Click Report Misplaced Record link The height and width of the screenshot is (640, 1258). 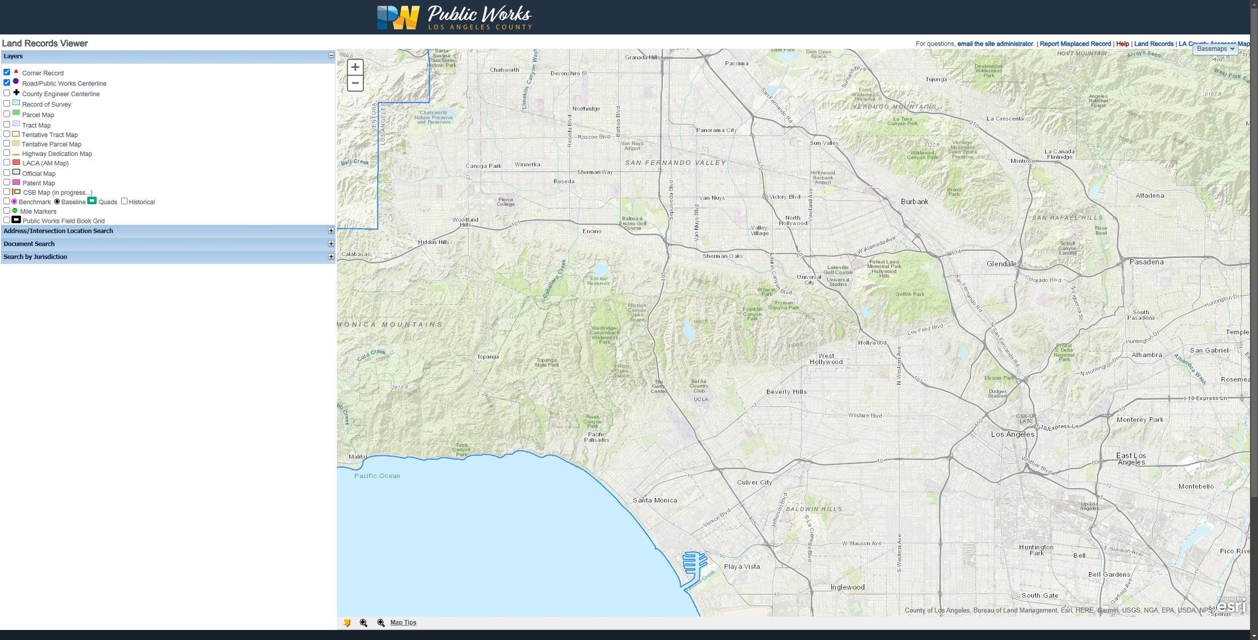tap(1075, 44)
